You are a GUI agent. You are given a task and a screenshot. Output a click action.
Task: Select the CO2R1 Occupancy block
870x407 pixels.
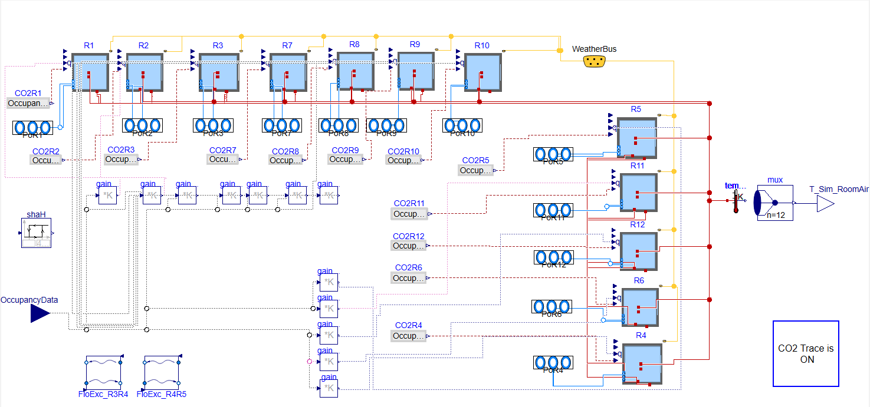pos(29,103)
